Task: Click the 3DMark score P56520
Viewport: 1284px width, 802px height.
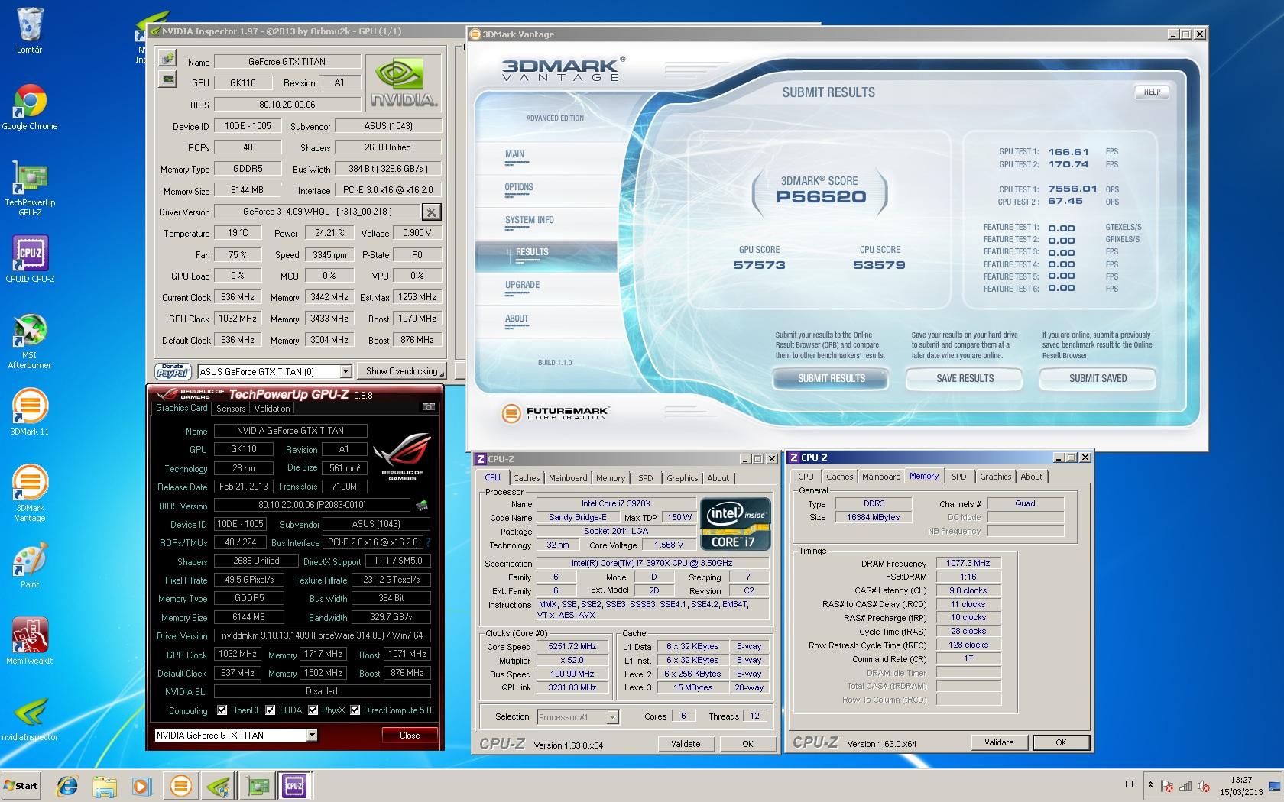Action: tap(821, 197)
